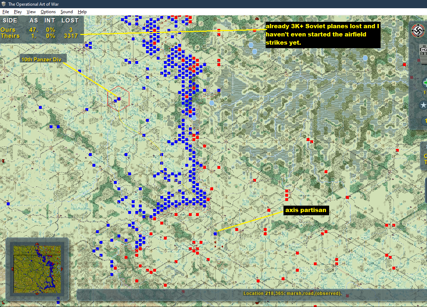Click the German faction emblem icon
This screenshot has width=427, height=307.
[418, 30]
